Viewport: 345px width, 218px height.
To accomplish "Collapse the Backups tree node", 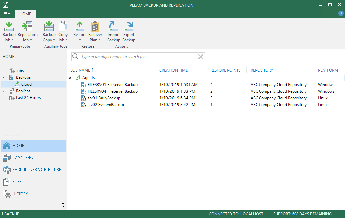I will point(4,77).
